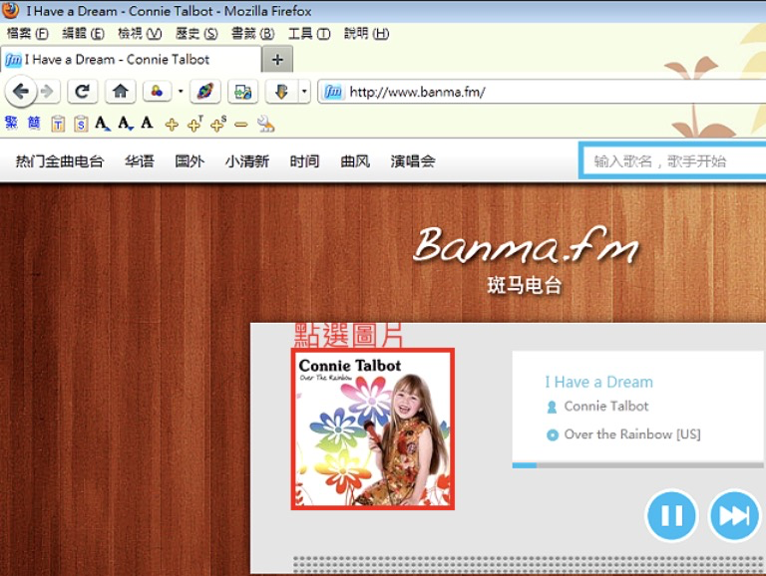Click the first A font icon with blue arrow
Image resolution: width=766 pixels, height=576 pixels.
[x=103, y=123]
